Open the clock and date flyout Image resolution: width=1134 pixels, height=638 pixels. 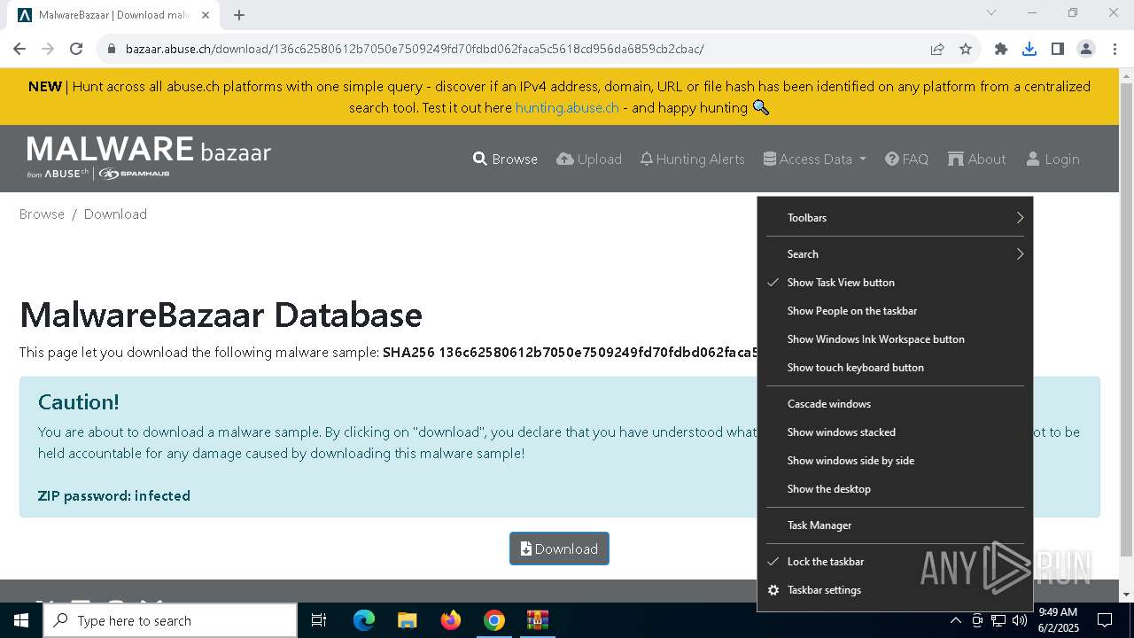click(x=1058, y=620)
